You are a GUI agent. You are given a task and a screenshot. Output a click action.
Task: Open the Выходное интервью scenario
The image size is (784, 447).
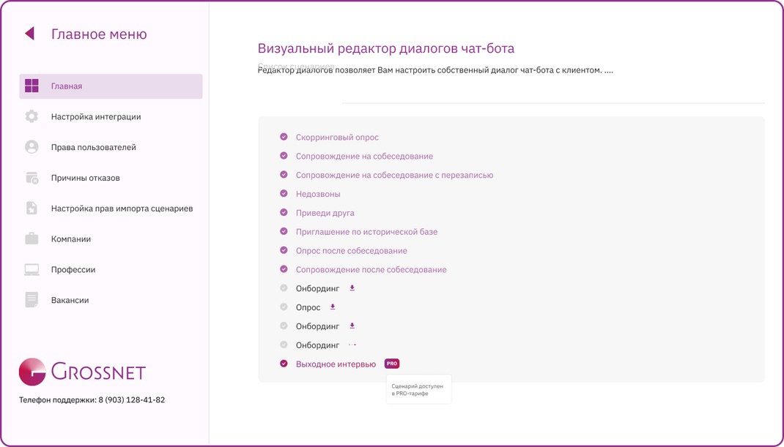336,364
